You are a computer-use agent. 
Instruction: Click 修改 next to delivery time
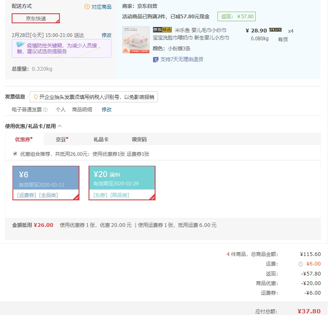pyautogui.click(x=106, y=35)
